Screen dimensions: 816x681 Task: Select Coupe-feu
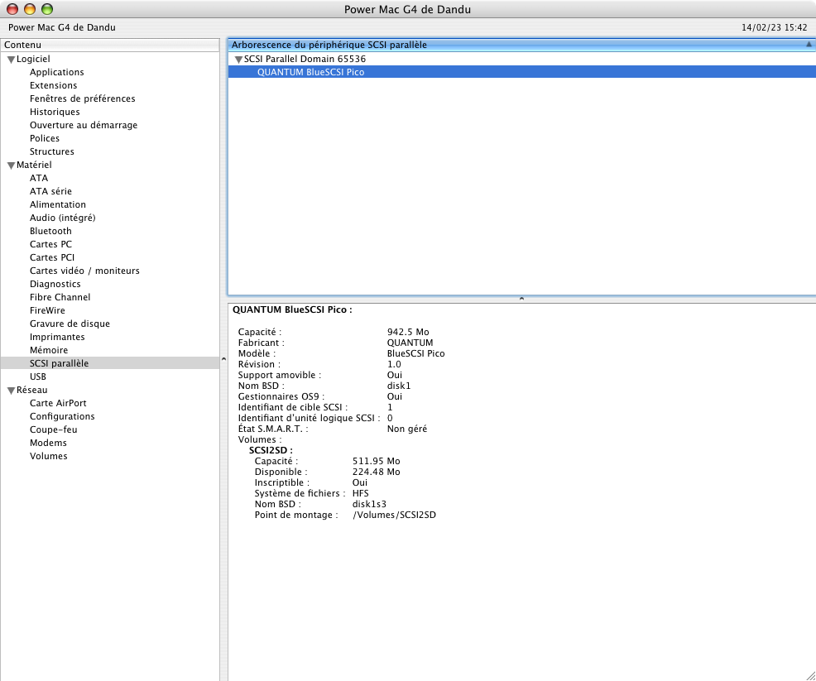[x=54, y=429]
